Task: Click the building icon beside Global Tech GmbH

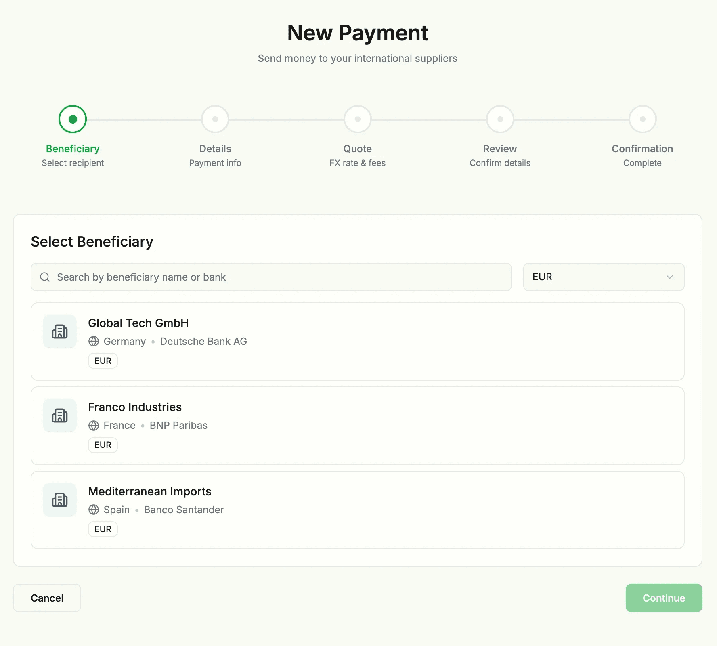Action: point(59,331)
